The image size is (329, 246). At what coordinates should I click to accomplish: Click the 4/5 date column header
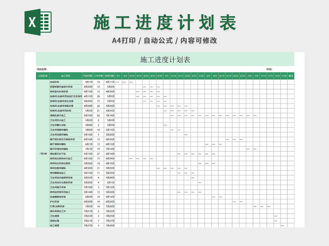[125, 76]
